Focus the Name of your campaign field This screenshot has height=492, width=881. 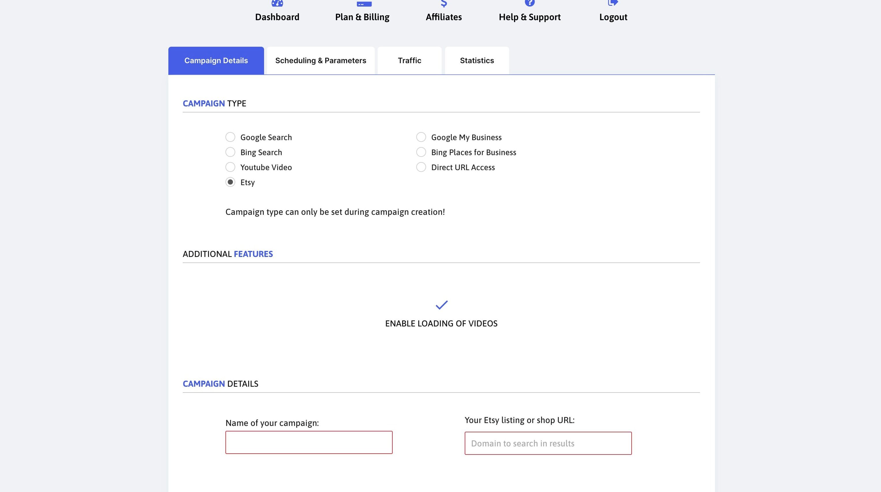pos(309,442)
